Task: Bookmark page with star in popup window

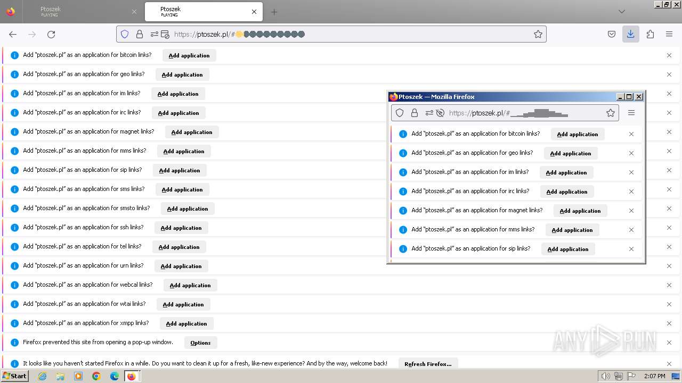Action: [x=611, y=113]
